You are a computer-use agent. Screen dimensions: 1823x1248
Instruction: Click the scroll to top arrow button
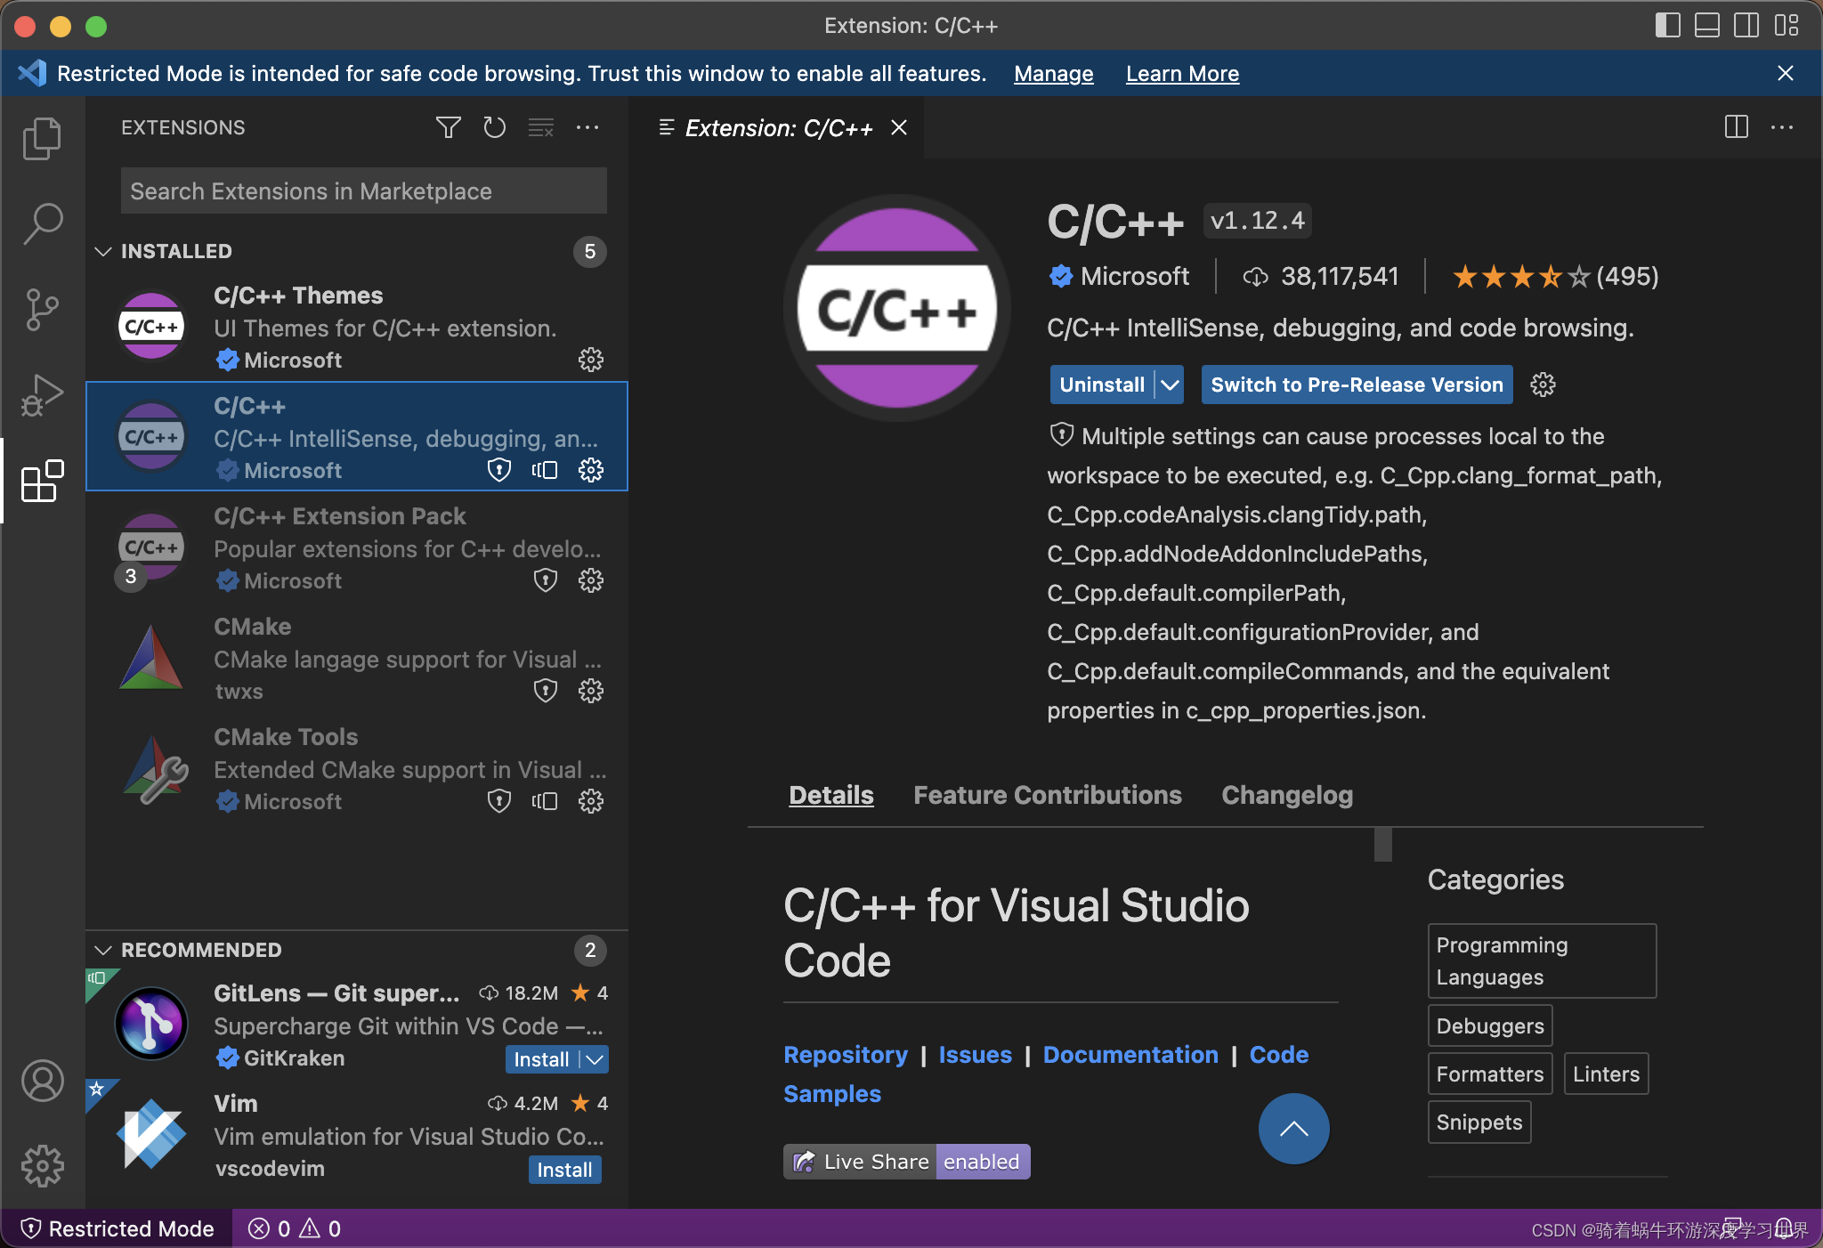click(x=1293, y=1129)
